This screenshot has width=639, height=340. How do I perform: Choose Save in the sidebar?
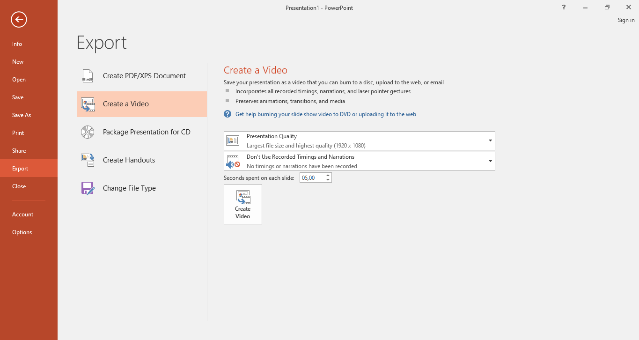click(x=29, y=97)
